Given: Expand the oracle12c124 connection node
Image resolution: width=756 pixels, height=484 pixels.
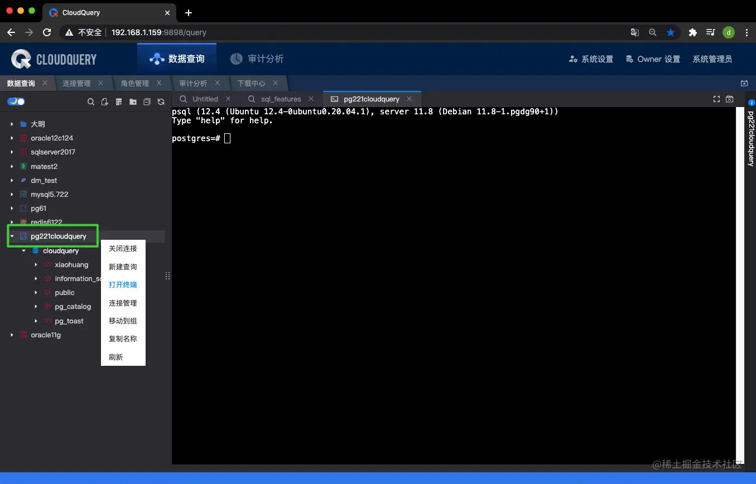Looking at the screenshot, I should pyautogui.click(x=12, y=138).
